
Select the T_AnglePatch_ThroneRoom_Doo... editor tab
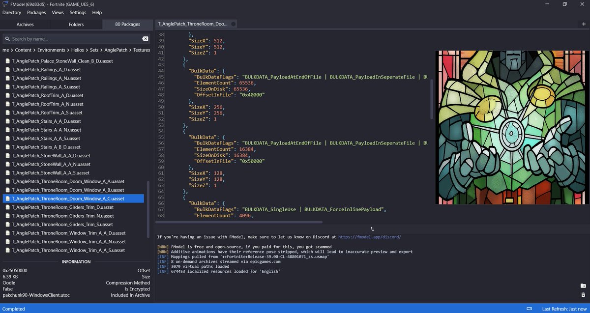197,24
